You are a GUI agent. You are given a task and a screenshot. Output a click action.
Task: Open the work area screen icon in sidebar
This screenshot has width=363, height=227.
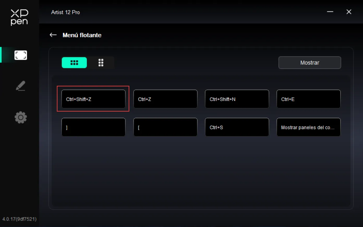coord(21,55)
